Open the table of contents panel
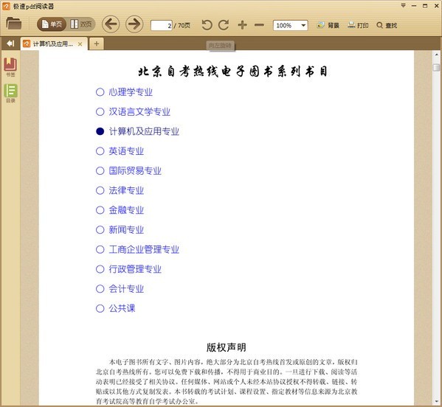Image resolution: width=442 pixels, height=407 pixels. click(11, 93)
